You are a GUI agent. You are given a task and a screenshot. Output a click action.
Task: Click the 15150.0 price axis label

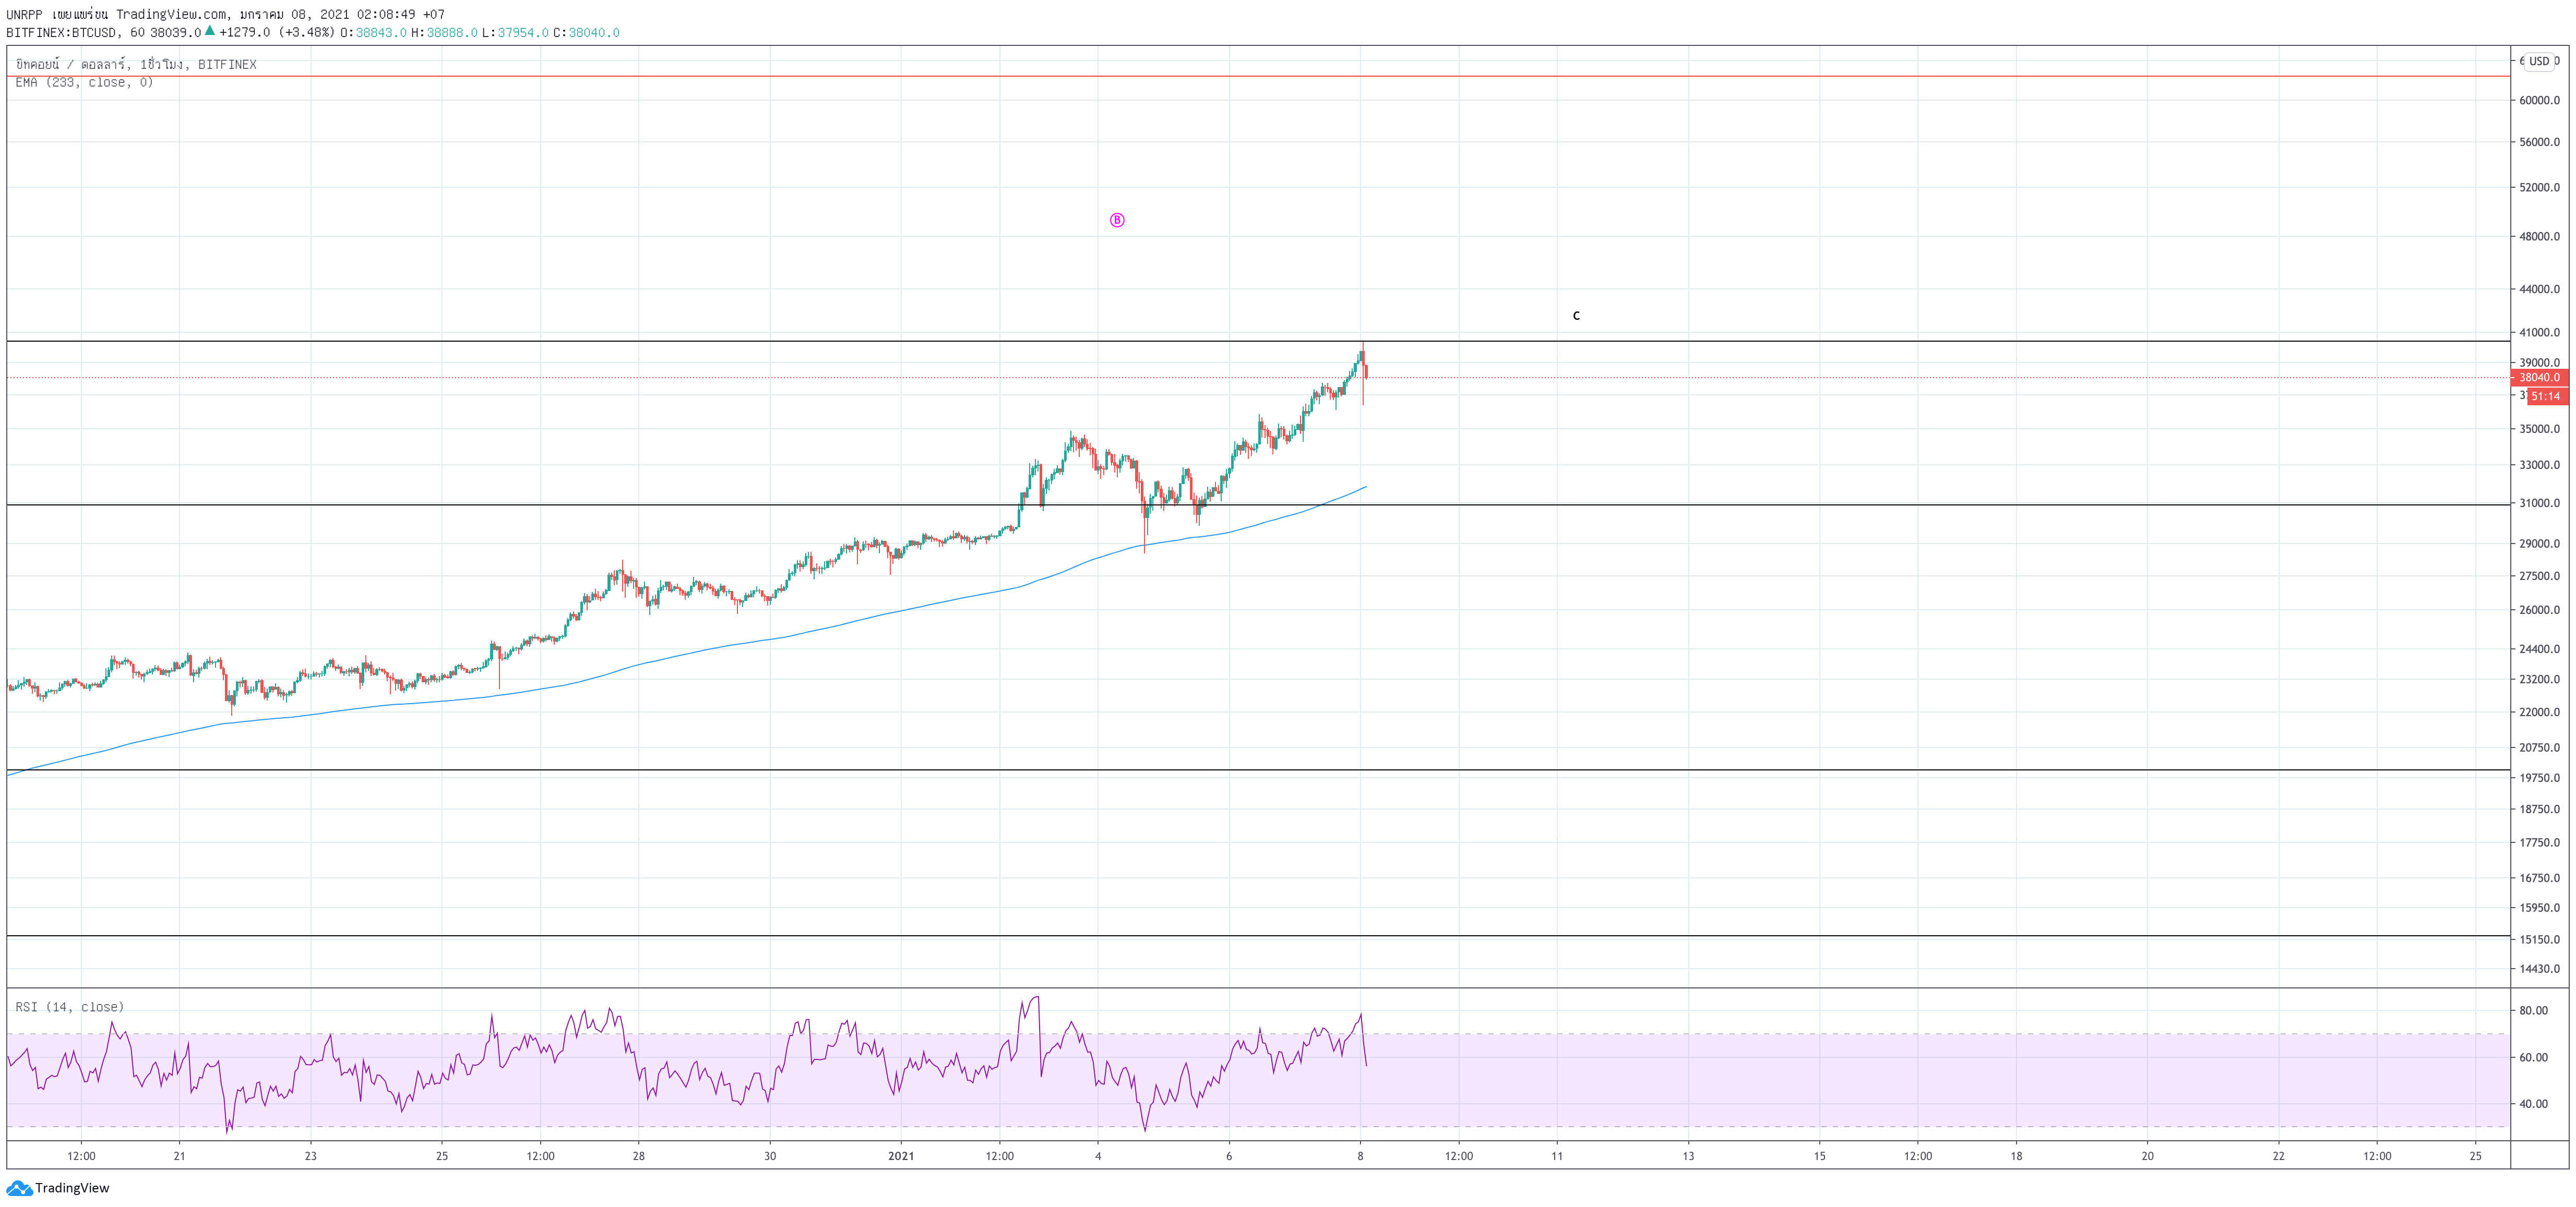coord(2539,940)
